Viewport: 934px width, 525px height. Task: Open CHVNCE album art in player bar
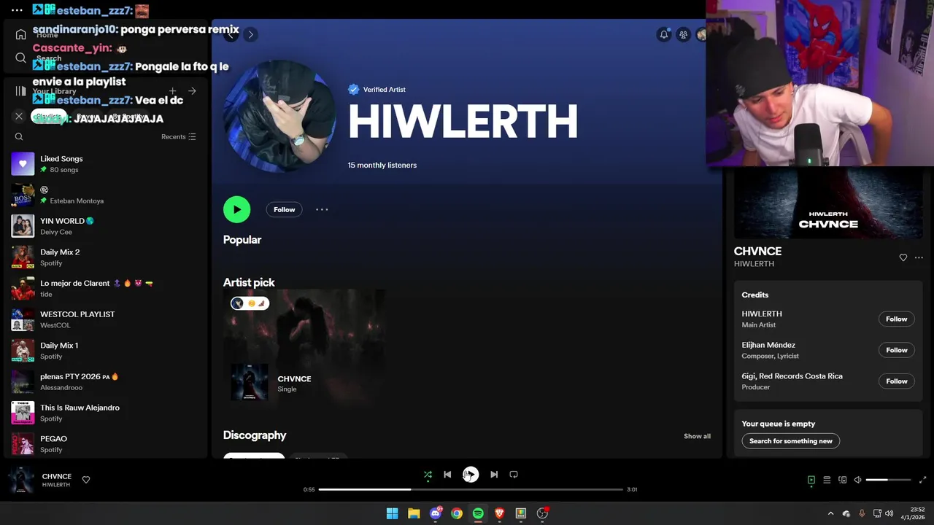click(21, 480)
